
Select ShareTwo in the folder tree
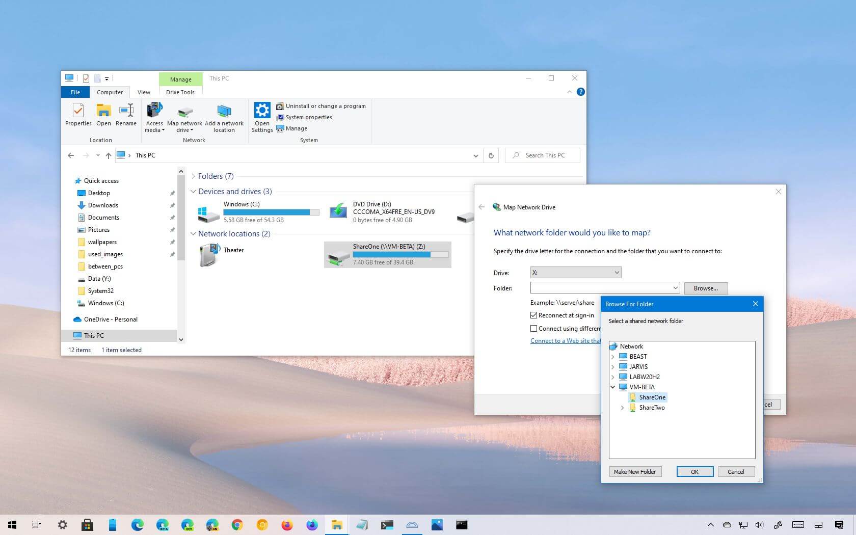651,407
